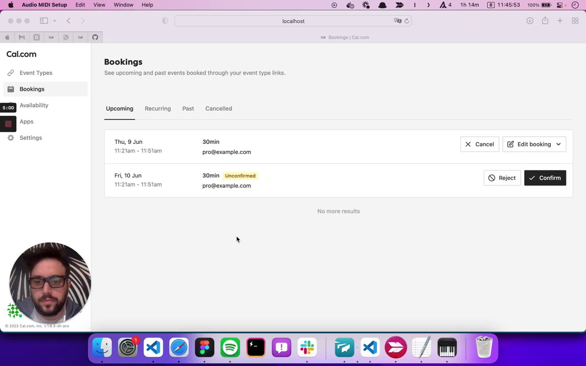Open Safari from the Dock
This screenshot has height=366, width=586.
179,347
